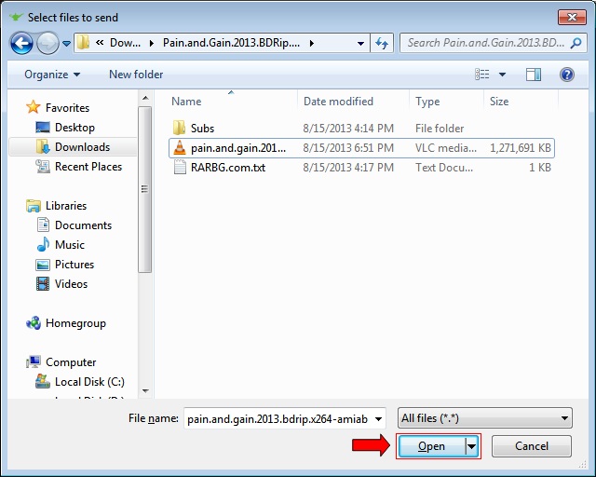Click the Back navigation arrow button

[21, 43]
